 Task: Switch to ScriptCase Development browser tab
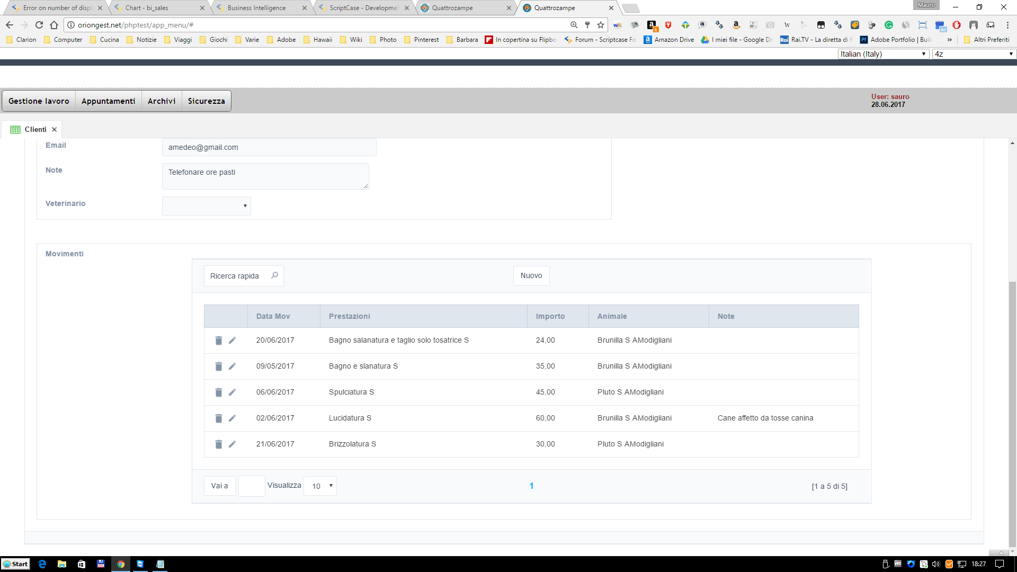(363, 8)
